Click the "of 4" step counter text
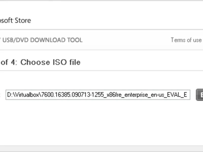Screen dimensions: 203x152 (8, 62)
